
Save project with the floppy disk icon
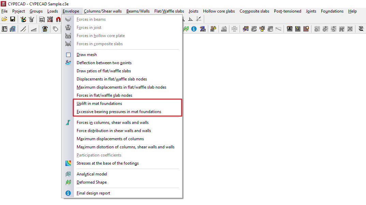click(x=13, y=19)
